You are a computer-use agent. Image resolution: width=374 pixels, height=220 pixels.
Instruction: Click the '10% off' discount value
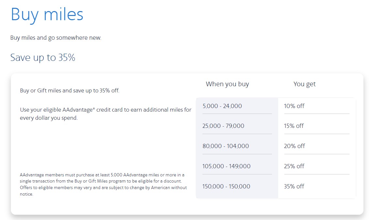294,106
